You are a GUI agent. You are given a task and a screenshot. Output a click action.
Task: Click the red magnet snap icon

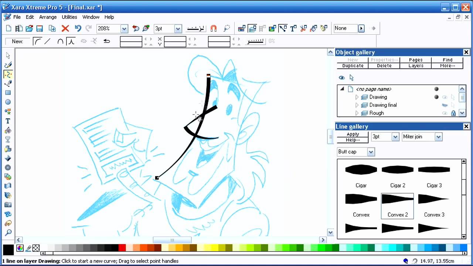click(213, 28)
